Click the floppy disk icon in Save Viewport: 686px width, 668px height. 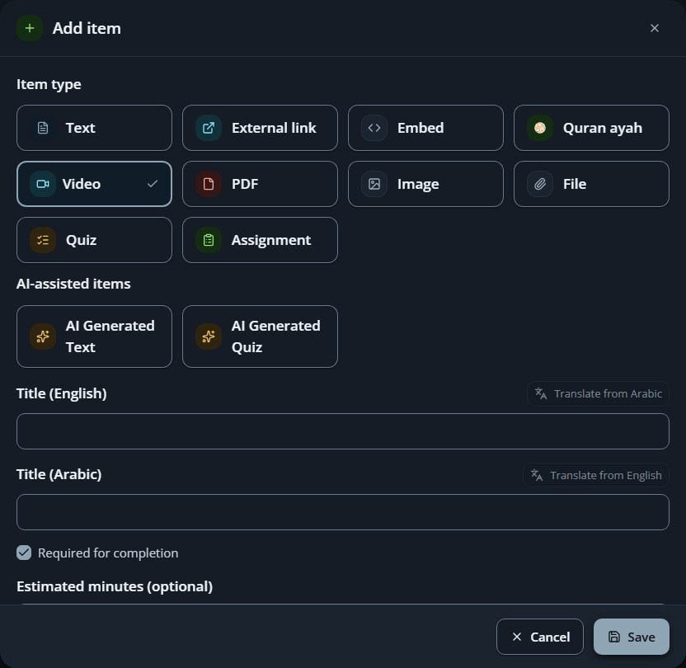click(614, 637)
